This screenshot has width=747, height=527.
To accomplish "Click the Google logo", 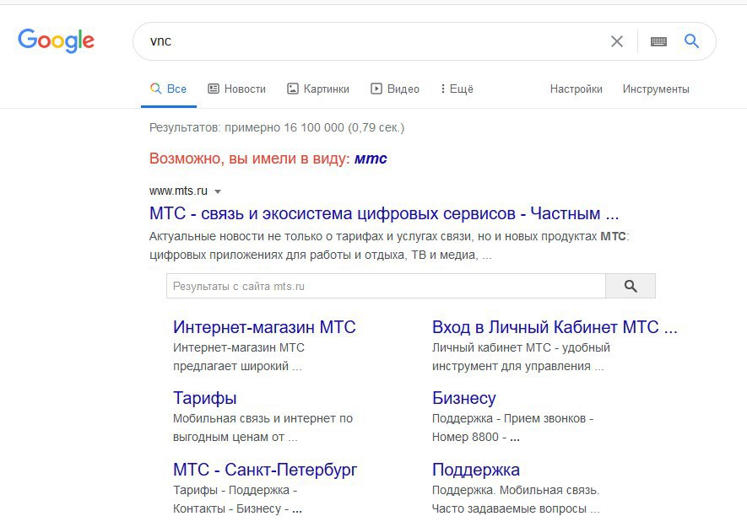I will (x=57, y=40).
